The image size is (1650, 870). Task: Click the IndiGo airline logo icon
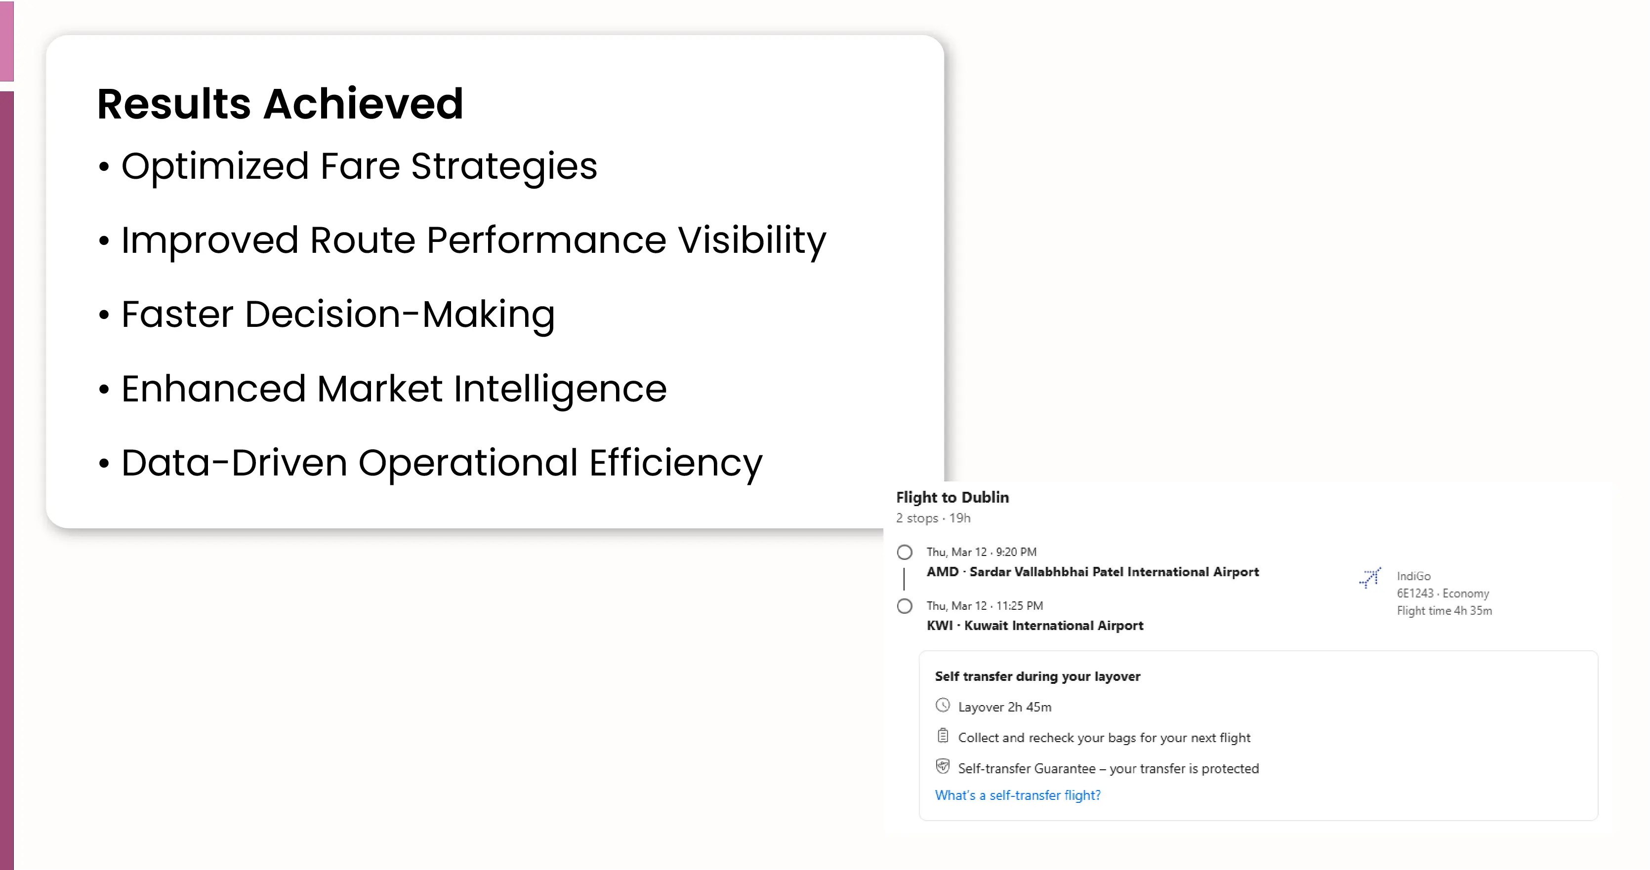[1369, 577]
